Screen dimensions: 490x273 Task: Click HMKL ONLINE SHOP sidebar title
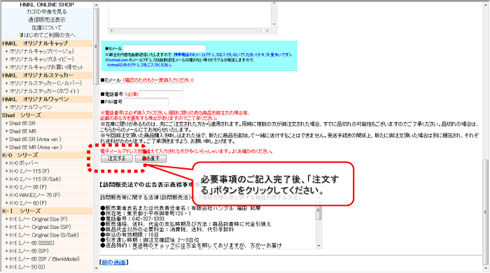point(47,5)
